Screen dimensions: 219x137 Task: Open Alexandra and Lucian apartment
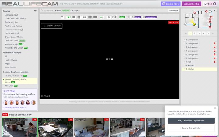(14, 48)
